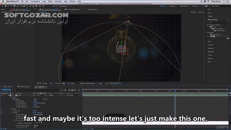Collapse the Glow layer twirl arrow
The width and height of the screenshot is (231, 130).
tap(9, 95)
